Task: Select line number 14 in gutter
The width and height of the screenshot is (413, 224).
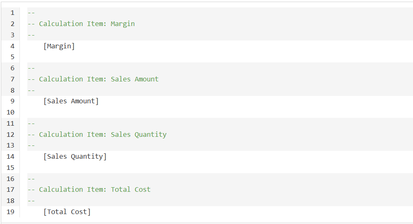Action: pos(10,157)
